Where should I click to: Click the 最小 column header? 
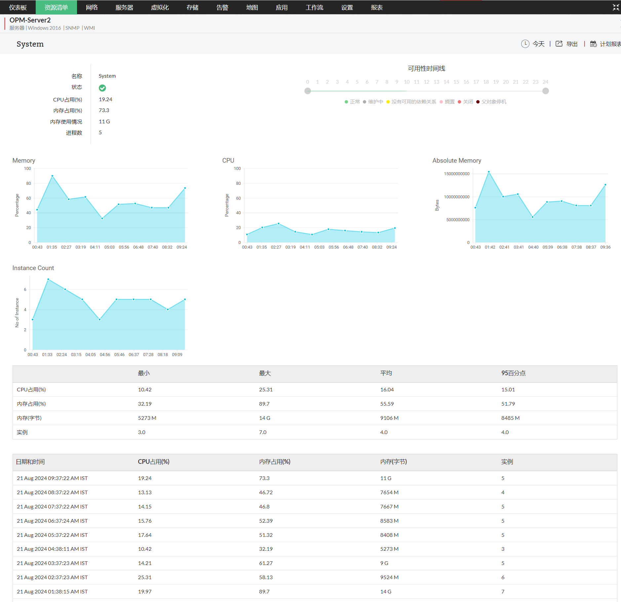coord(144,373)
